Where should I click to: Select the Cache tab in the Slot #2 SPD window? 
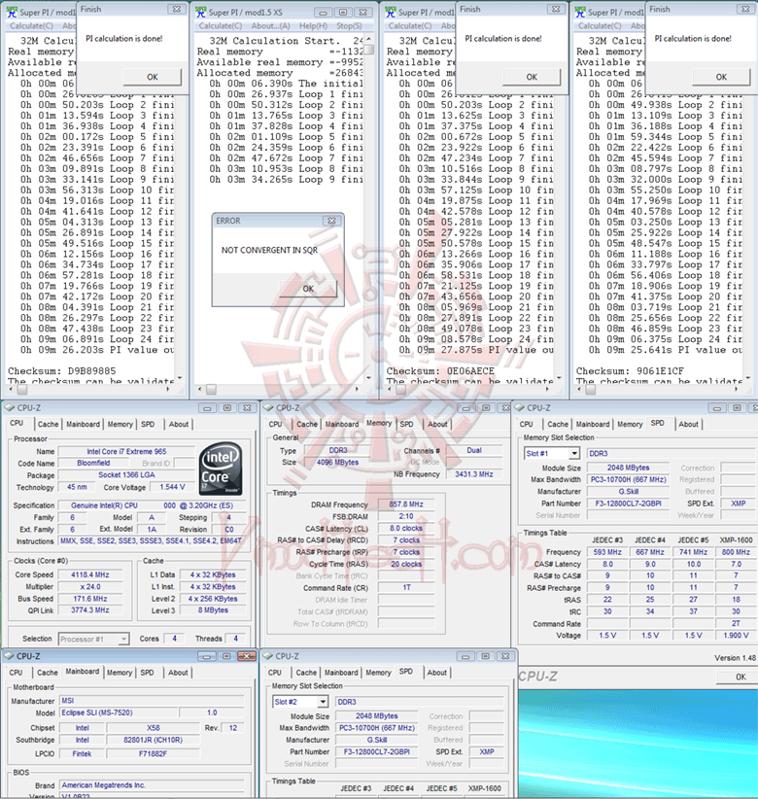coord(306,673)
